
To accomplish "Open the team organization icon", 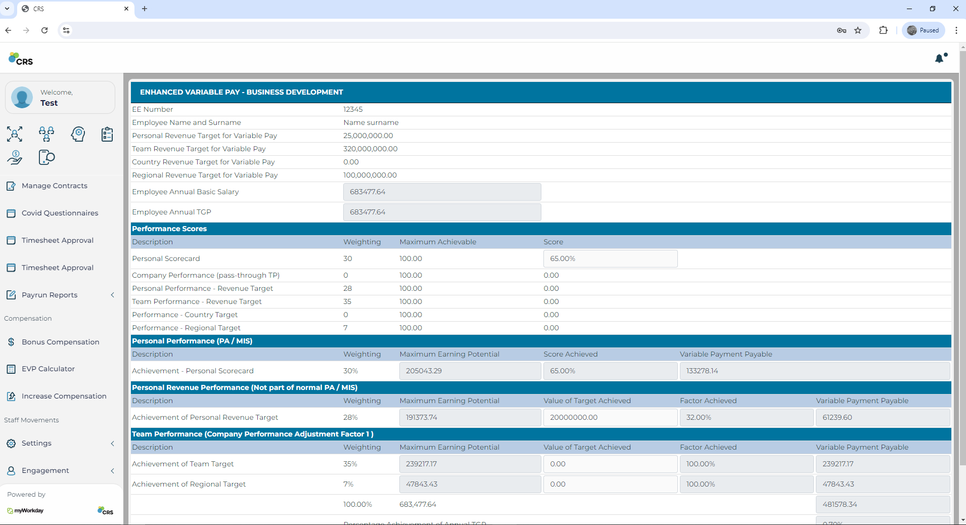I will pyautogui.click(x=47, y=134).
